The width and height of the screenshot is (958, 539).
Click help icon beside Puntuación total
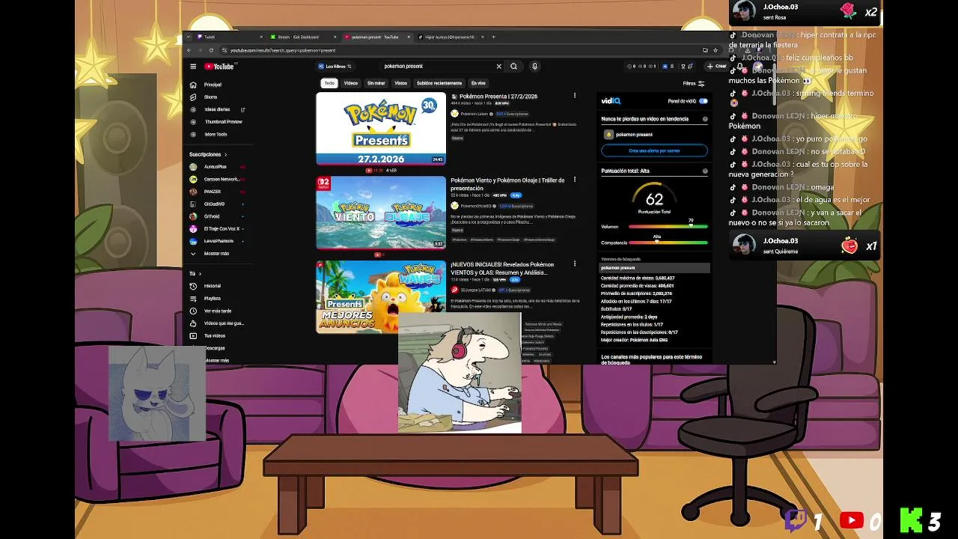(x=705, y=171)
